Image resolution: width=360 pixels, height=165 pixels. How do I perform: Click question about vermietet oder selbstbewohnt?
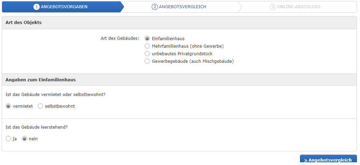point(55,95)
